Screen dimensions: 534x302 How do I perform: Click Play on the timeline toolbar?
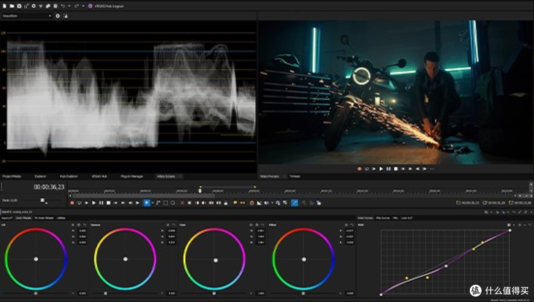(93, 203)
